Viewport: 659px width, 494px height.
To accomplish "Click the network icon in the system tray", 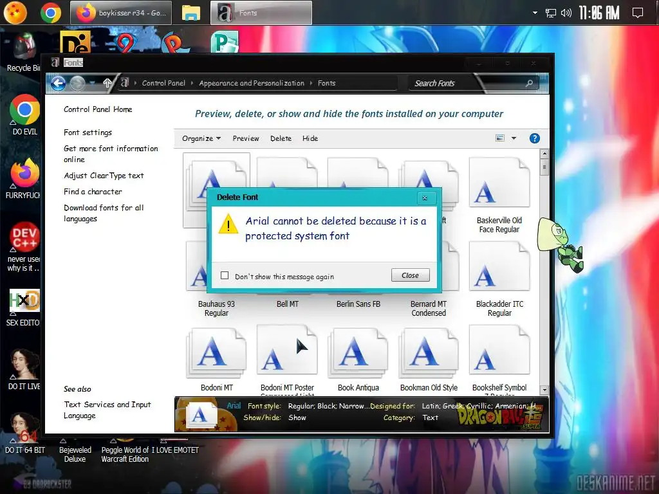I will [x=551, y=13].
